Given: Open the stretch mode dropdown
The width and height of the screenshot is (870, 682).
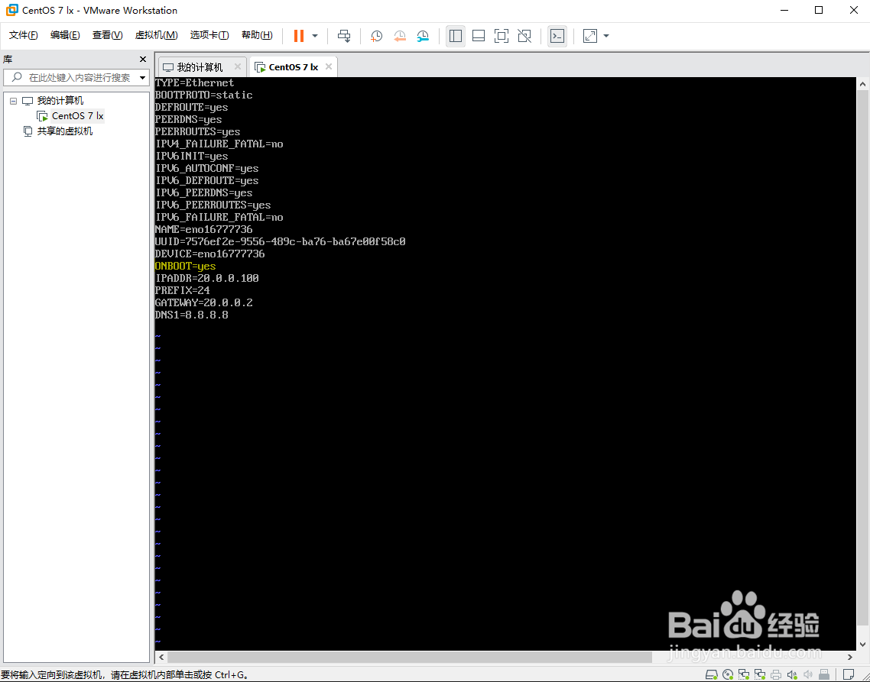Looking at the screenshot, I should tap(605, 36).
